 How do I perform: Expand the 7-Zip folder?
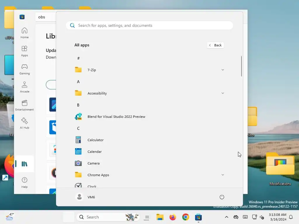pyautogui.click(x=149, y=70)
